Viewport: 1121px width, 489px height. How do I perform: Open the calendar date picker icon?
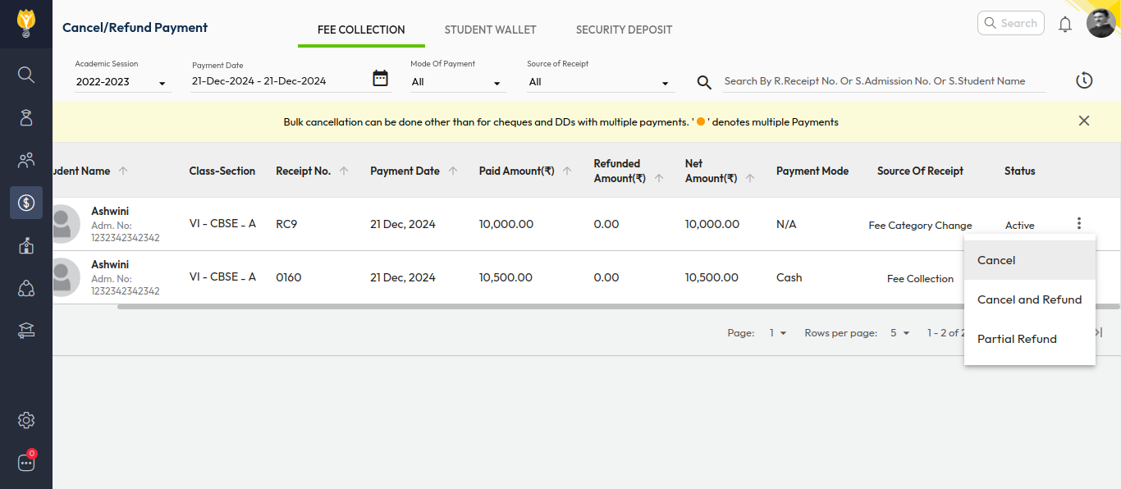[380, 79]
